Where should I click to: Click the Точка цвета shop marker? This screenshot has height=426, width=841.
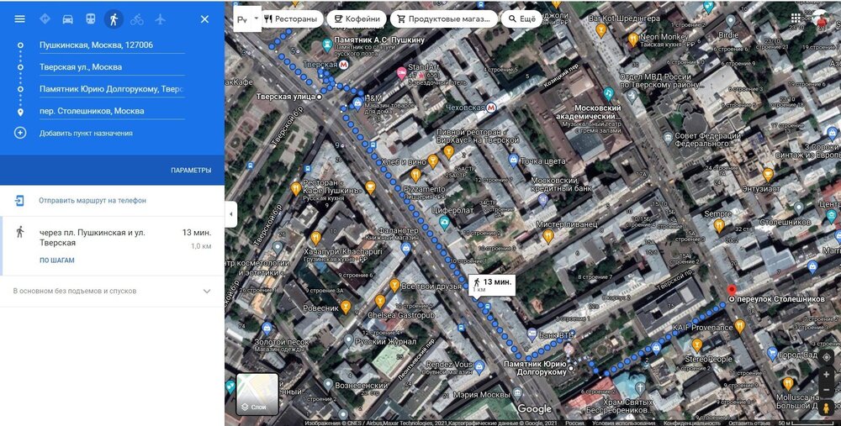click(x=513, y=160)
